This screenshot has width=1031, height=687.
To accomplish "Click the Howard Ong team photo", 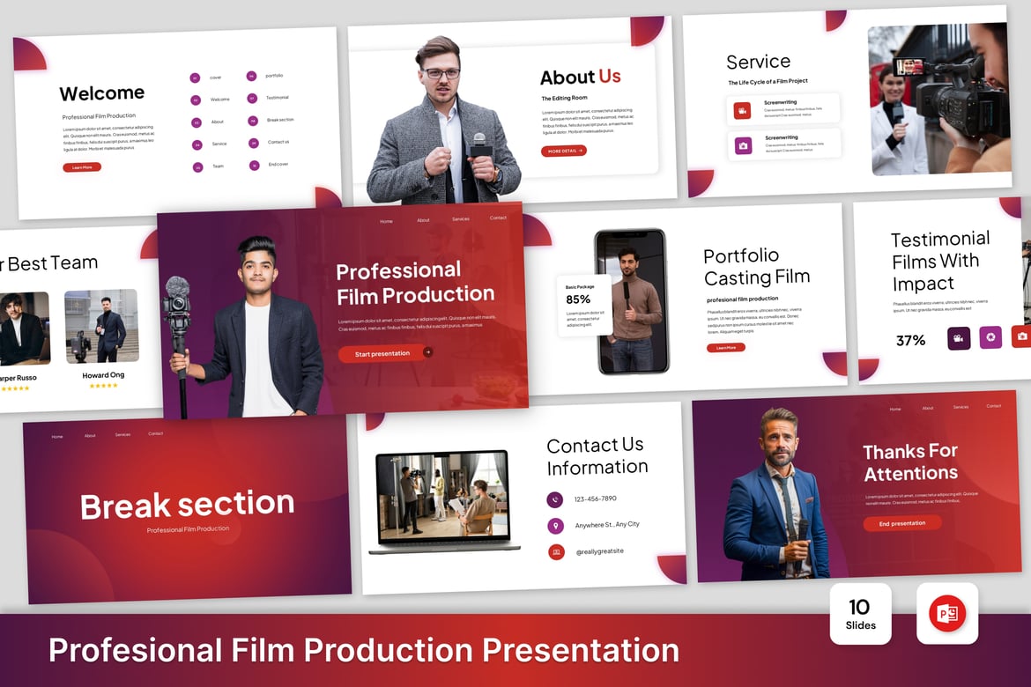I will [102, 327].
